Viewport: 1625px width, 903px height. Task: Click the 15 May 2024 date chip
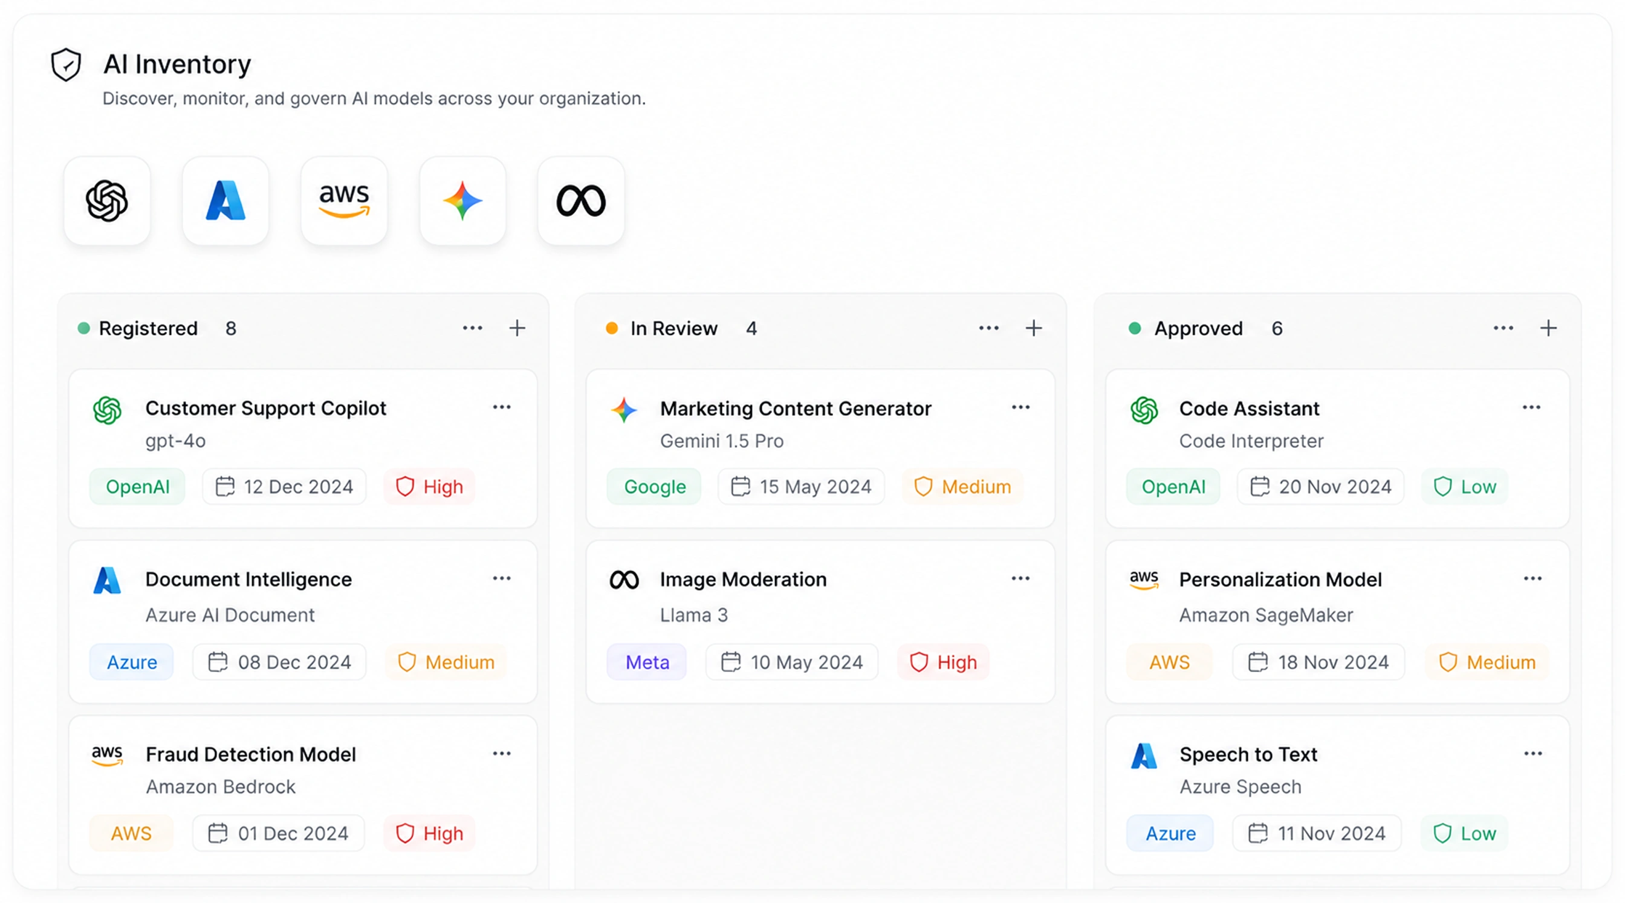[x=801, y=487]
